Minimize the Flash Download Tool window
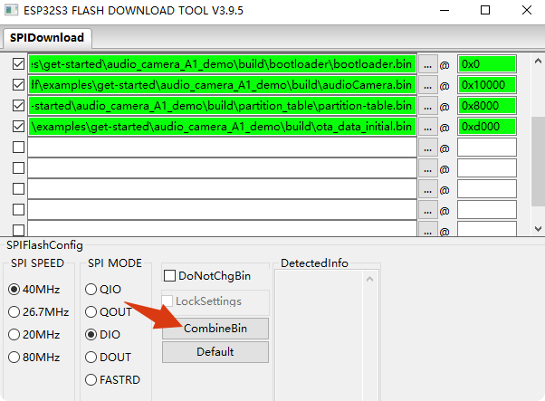The width and height of the screenshot is (545, 401). point(445,11)
